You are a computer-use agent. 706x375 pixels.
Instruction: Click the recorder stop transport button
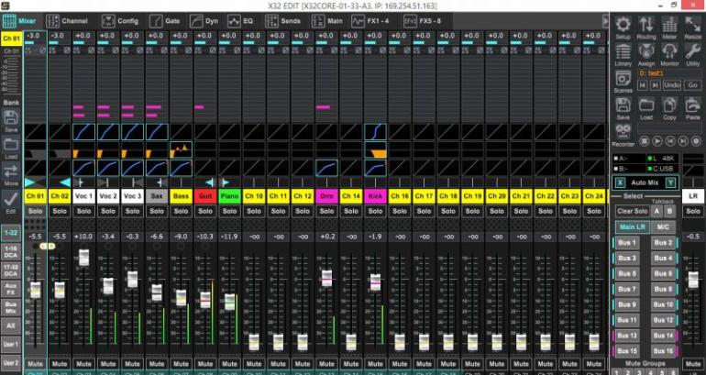pos(645,141)
